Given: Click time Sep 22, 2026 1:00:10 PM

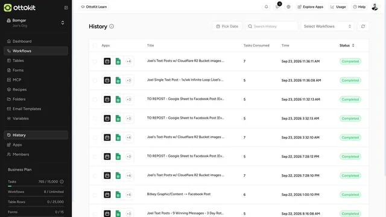Looking at the screenshot, I should 300,195.
